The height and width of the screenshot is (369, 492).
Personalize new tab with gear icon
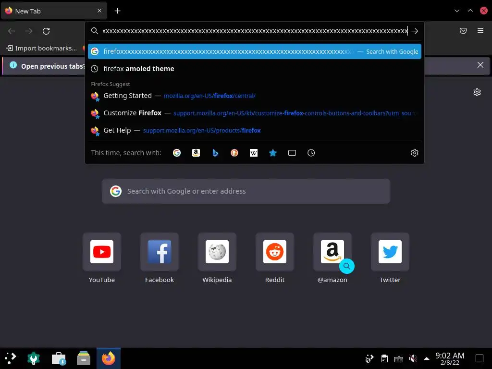pyautogui.click(x=477, y=92)
